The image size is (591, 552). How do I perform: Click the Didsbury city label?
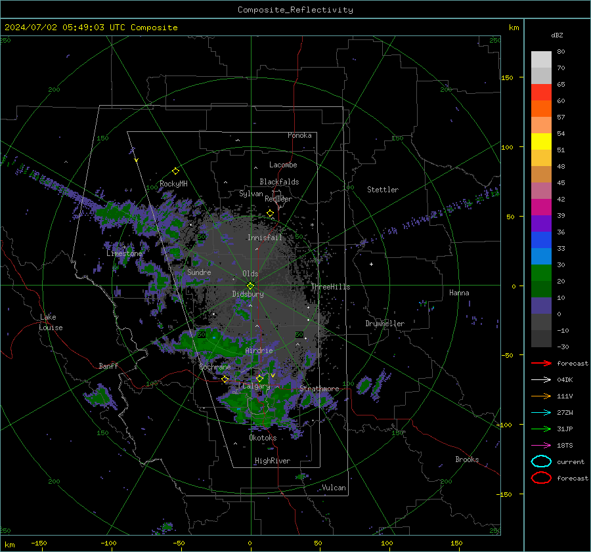pyautogui.click(x=248, y=294)
